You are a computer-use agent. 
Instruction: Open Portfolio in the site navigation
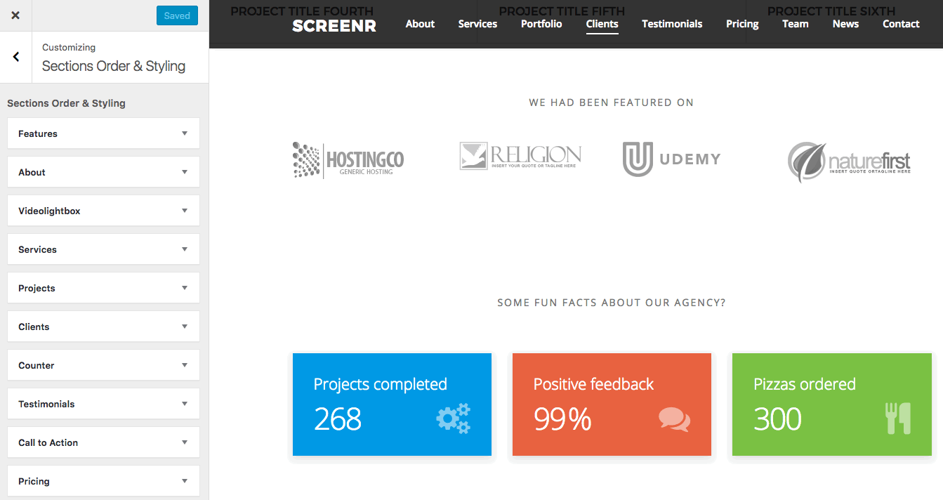click(541, 24)
